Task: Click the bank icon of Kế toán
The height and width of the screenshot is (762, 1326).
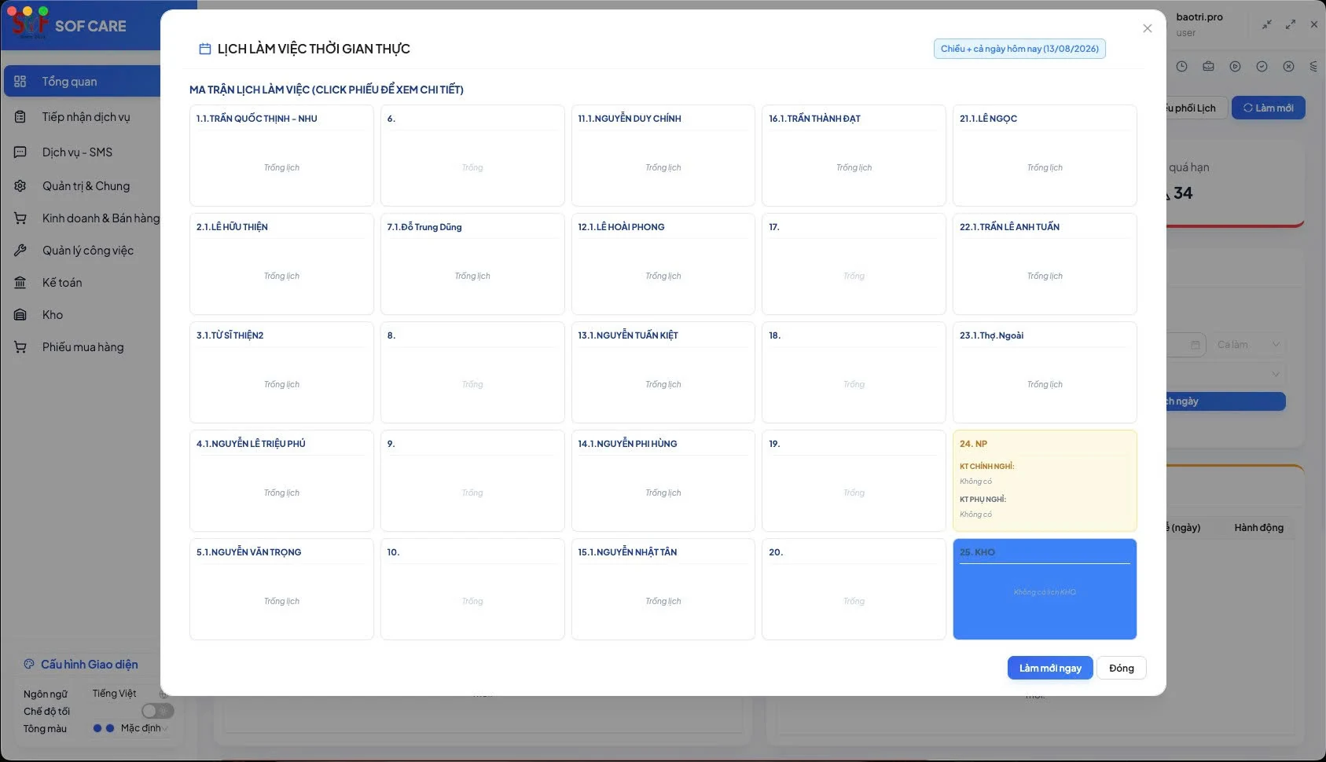Action: point(20,283)
